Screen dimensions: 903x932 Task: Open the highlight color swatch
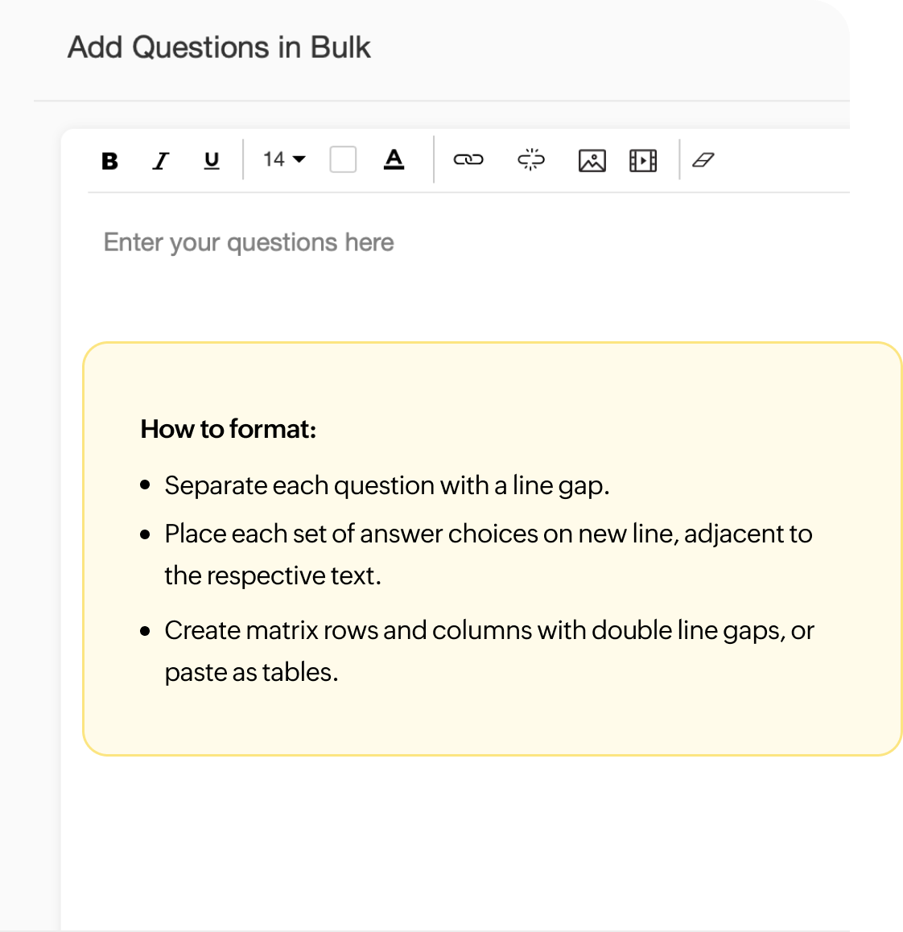tap(343, 160)
